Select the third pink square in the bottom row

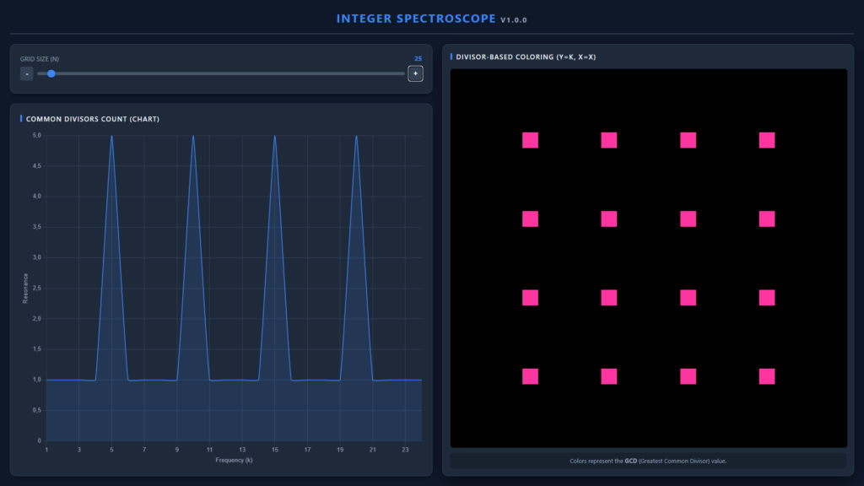(688, 376)
